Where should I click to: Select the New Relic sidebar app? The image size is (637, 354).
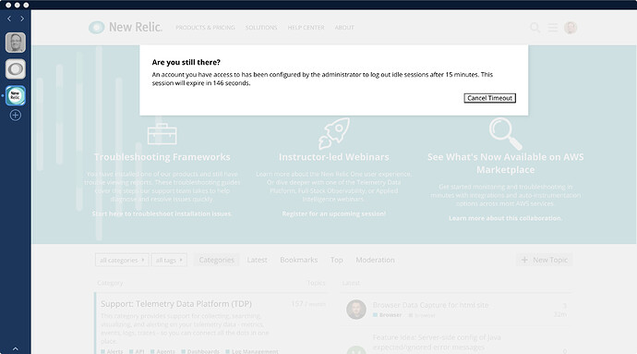coord(16,95)
